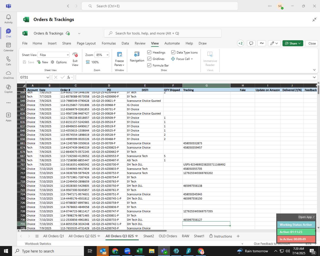
Task: Expand the status bar options chevron
Action: tap(242, 244)
